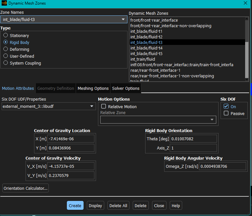Select int_blade/fluid-t4 in Dynamic Mesh Zones list
The height and width of the screenshot is (216, 252).
click(146, 48)
